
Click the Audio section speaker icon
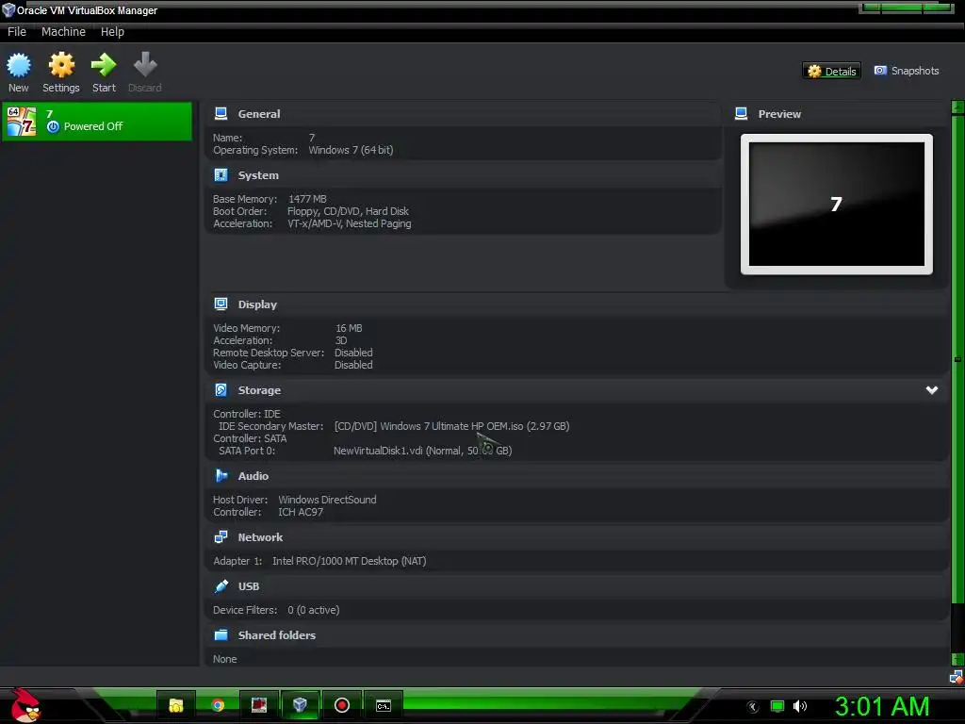[221, 475]
